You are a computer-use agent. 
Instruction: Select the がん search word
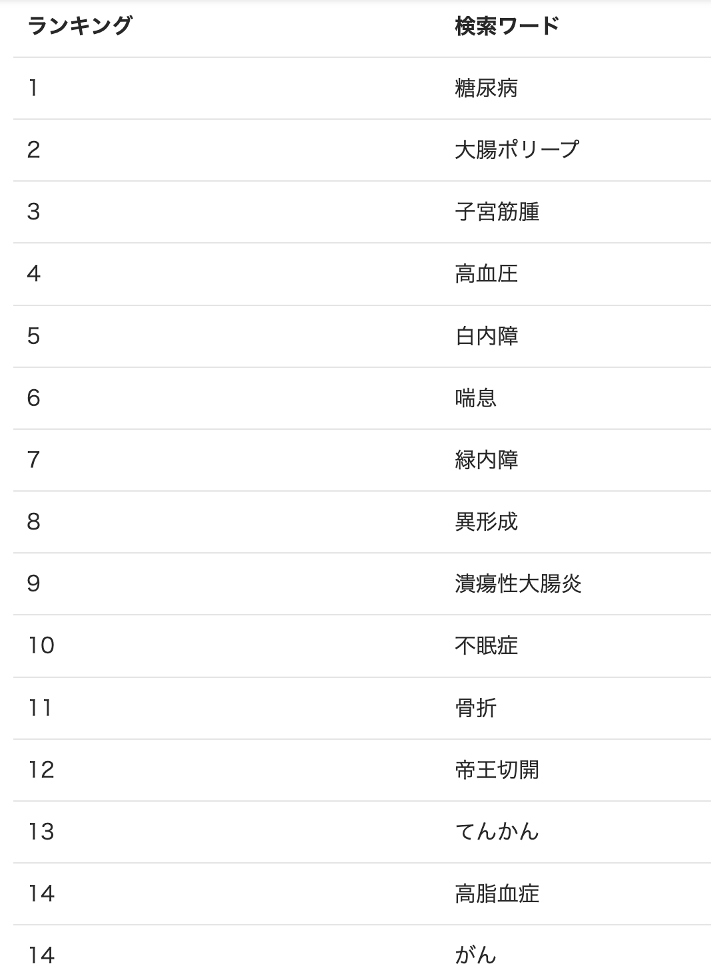(x=475, y=955)
